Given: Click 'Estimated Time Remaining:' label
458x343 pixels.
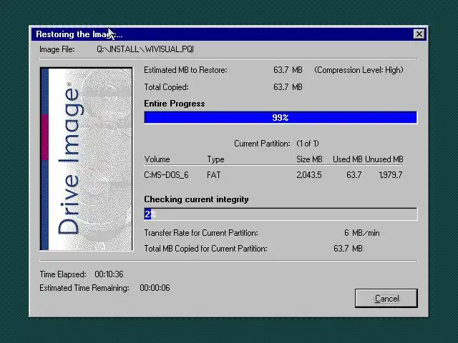Looking at the screenshot, I should pyautogui.click(x=84, y=288).
